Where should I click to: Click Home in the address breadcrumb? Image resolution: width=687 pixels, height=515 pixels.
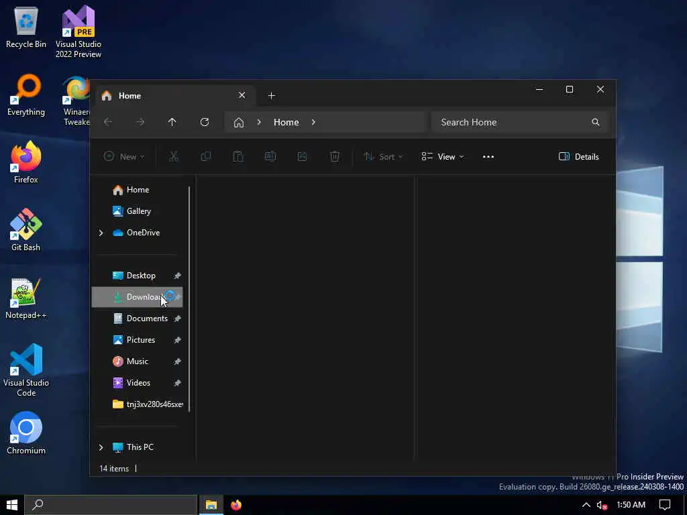286,122
